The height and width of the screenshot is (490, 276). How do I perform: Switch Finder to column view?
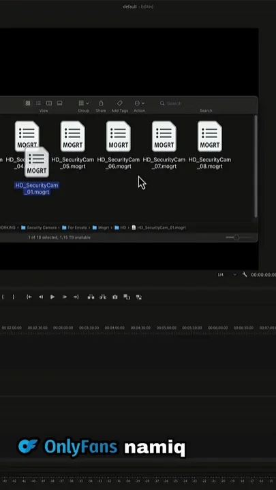[49, 103]
